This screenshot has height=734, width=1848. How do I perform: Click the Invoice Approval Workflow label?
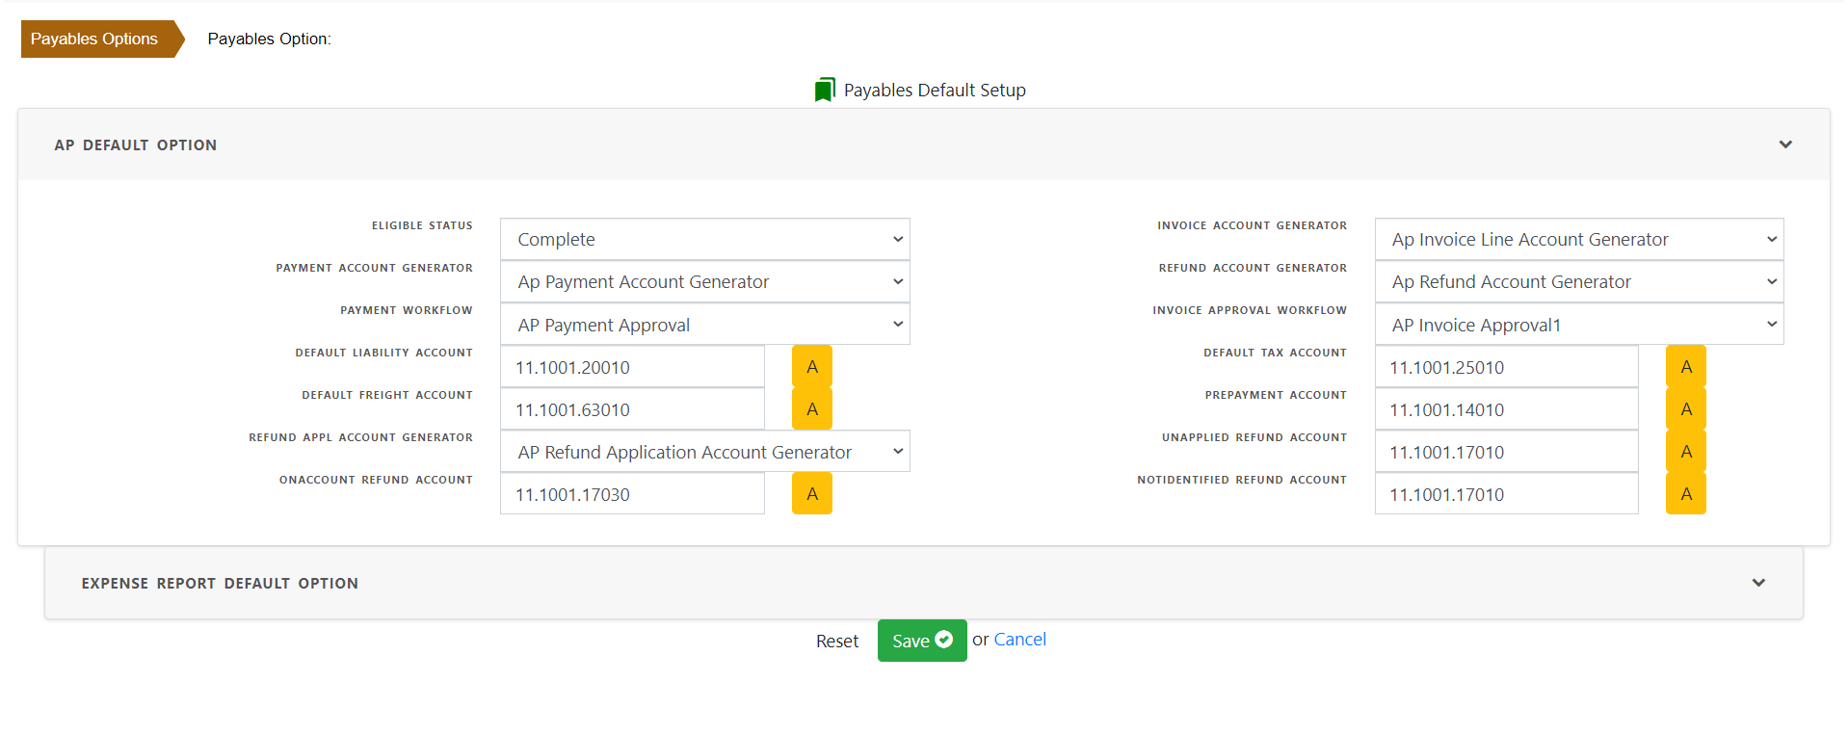coord(1250,310)
